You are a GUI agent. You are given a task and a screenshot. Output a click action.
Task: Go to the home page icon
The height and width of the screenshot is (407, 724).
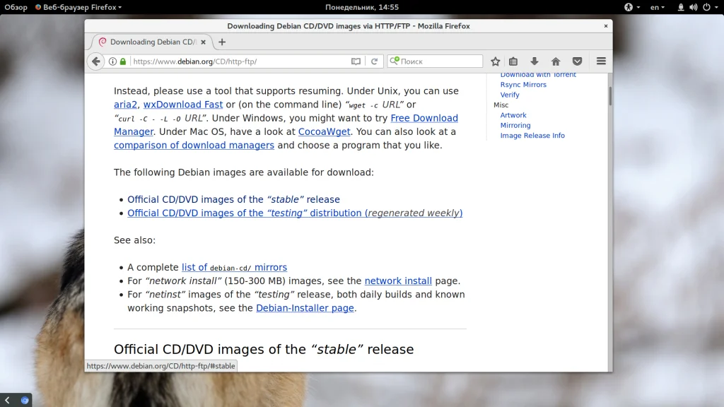(x=556, y=61)
